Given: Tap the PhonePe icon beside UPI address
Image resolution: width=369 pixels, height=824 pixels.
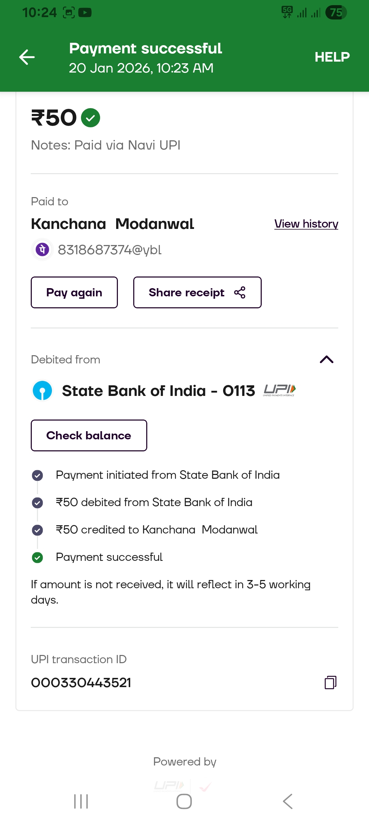Looking at the screenshot, I should coord(42,249).
